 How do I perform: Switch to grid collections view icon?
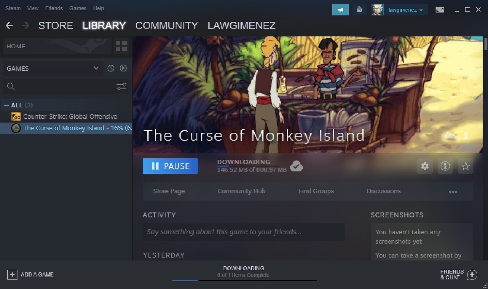(x=121, y=46)
